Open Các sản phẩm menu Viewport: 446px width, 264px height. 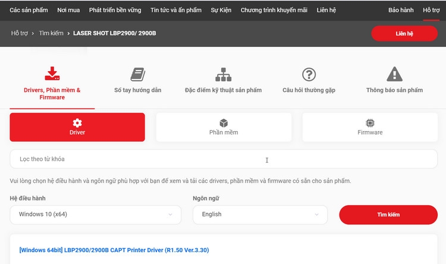29,10
